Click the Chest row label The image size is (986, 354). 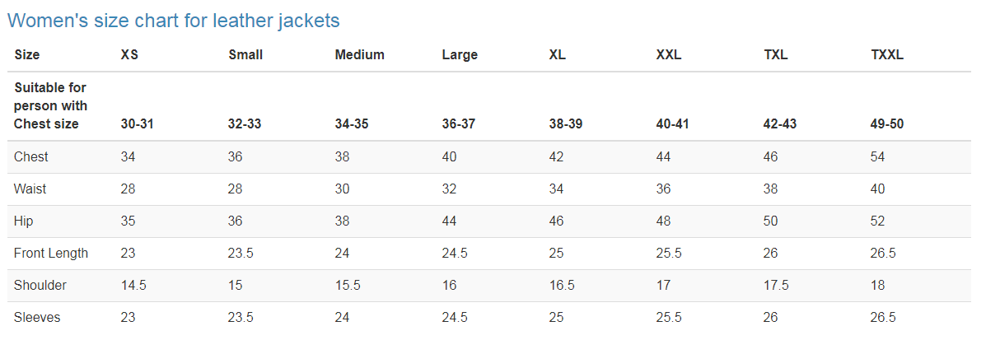pyautogui.click(x=31, y=156)
